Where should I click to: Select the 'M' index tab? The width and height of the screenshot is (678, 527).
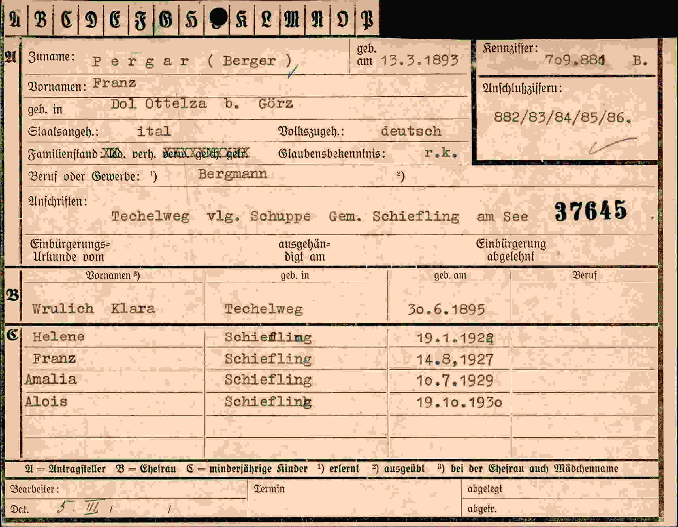(292, 19)
